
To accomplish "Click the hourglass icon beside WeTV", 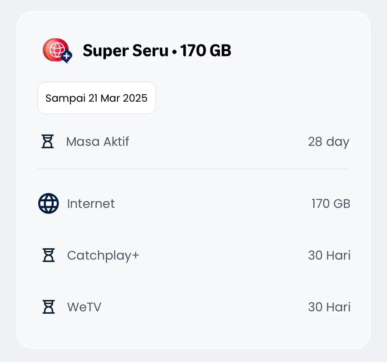I will (x=49, y=307).
